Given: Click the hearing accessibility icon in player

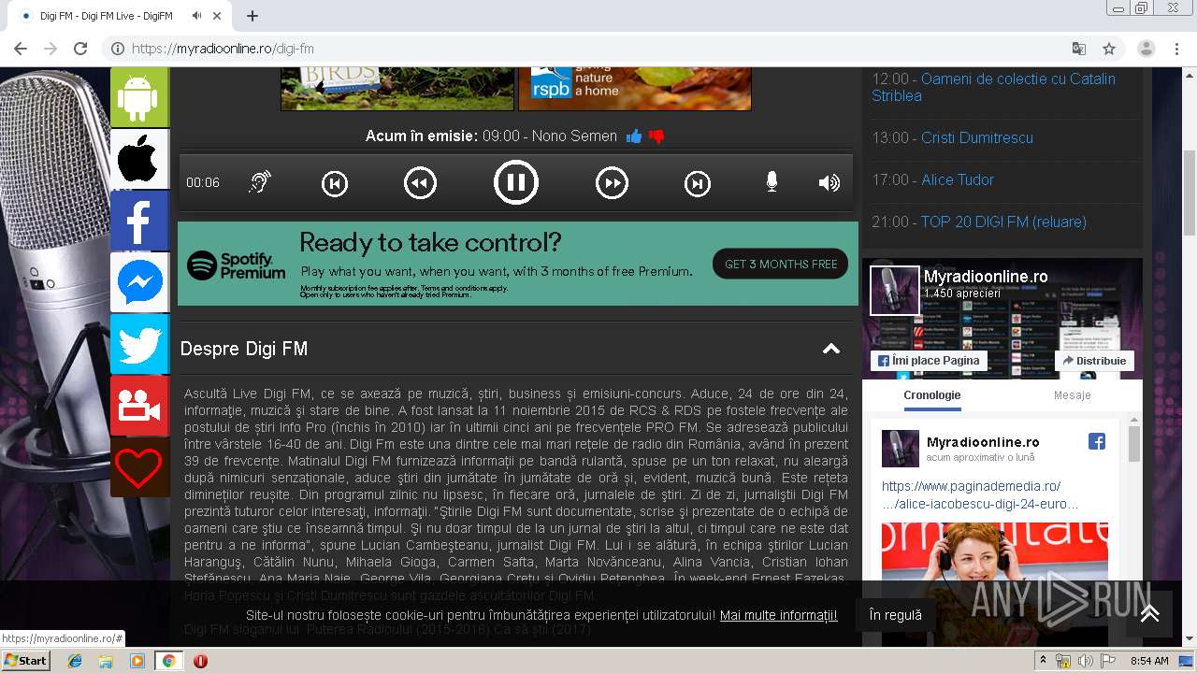Looking at the screenshot, I should (x=260, y=182).
